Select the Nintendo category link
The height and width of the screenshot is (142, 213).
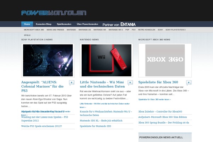click(71, 30)
